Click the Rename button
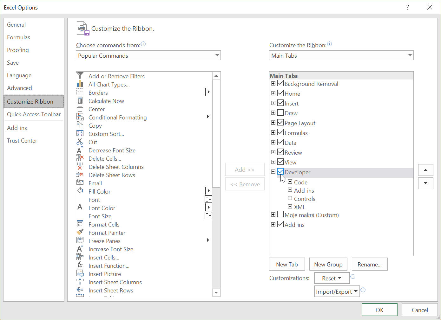This screenshot has width=441, height=320. [370, 264]
